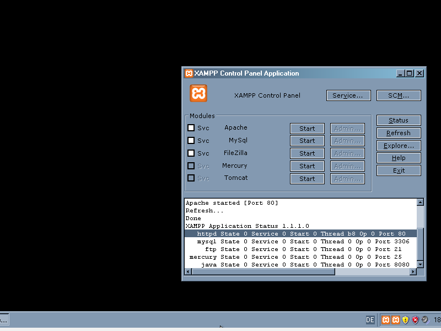Image resolution: width=441 pixels, height=331 pixels.
Task: Tick the Svc checkbox for Mercury
Action: point(191,165)
